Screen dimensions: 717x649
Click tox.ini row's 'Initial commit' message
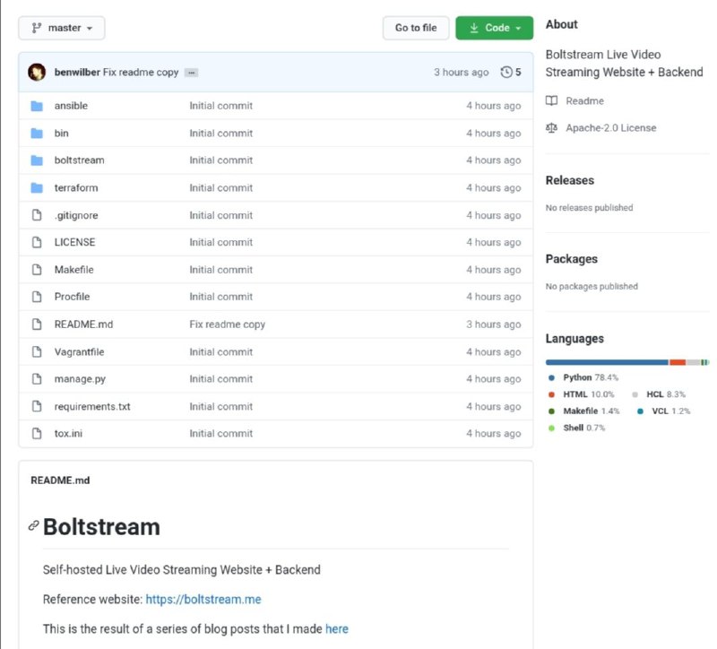point(220,434)
